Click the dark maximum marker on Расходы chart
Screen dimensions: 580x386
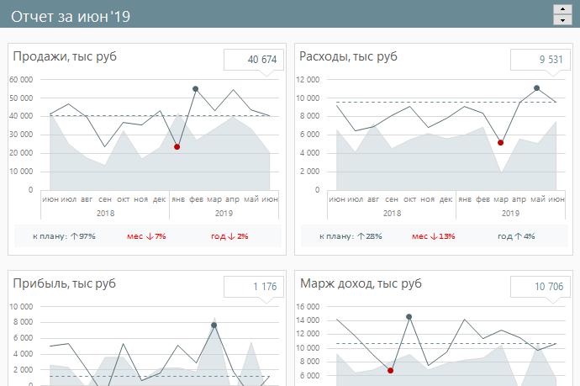(x=537, y=88)
